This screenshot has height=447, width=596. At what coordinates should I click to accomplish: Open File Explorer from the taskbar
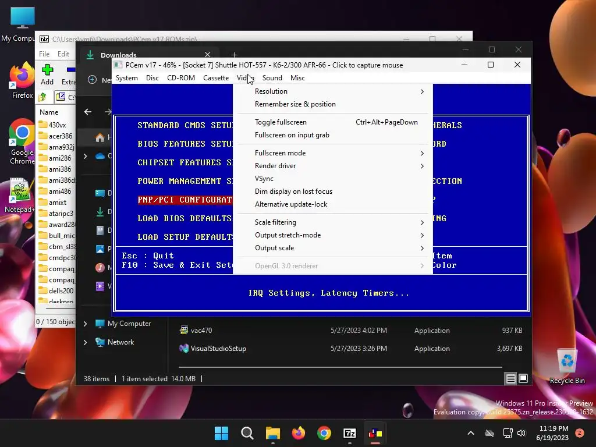272,433
